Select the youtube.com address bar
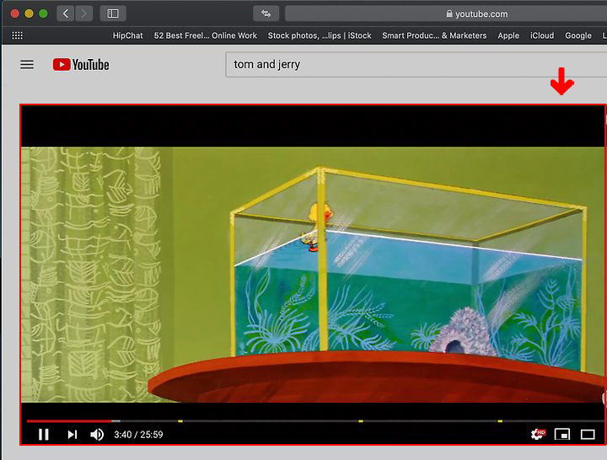This screenshot has height=460, width=607. click(x=446, y=13)
